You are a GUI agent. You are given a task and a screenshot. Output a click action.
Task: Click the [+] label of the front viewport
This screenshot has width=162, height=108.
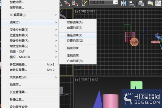point(77,11)
